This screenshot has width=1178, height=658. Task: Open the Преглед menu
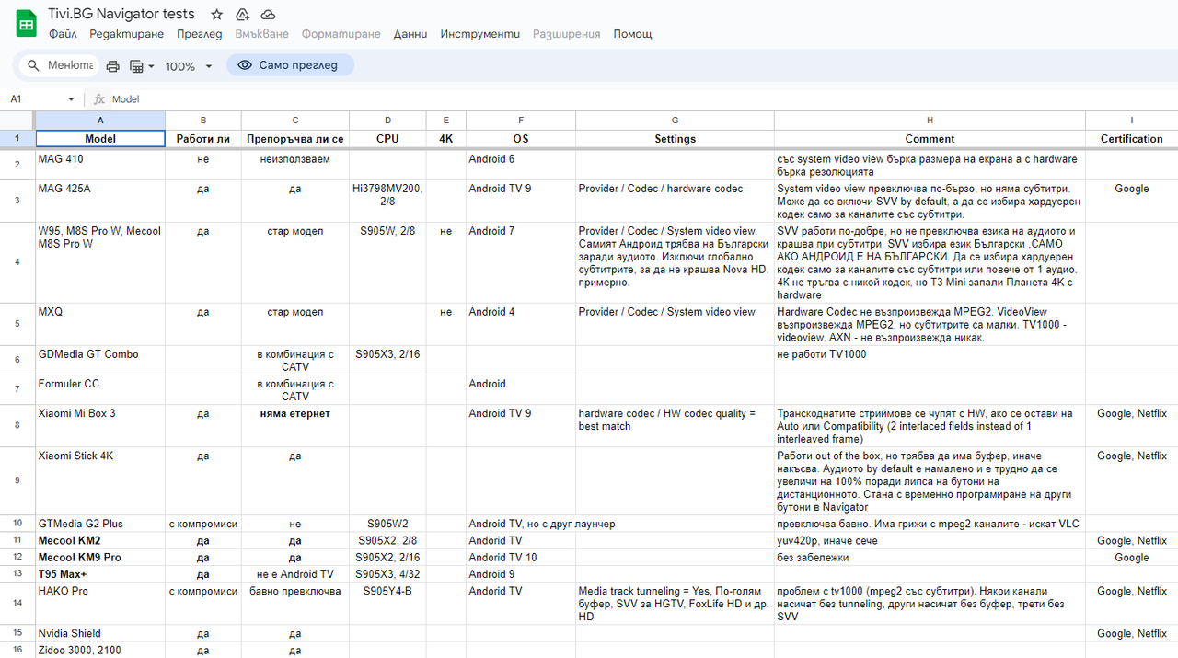(199, 34)
